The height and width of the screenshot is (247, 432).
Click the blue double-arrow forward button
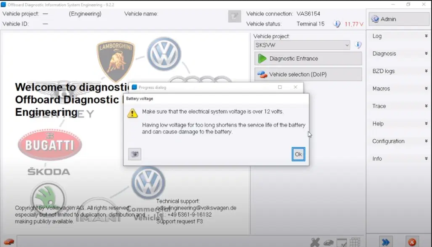[386, 242]
